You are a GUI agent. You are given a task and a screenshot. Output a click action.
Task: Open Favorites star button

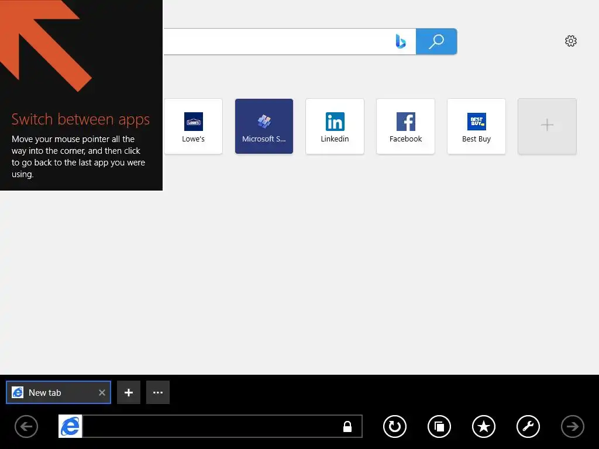[x=484, y=426]
